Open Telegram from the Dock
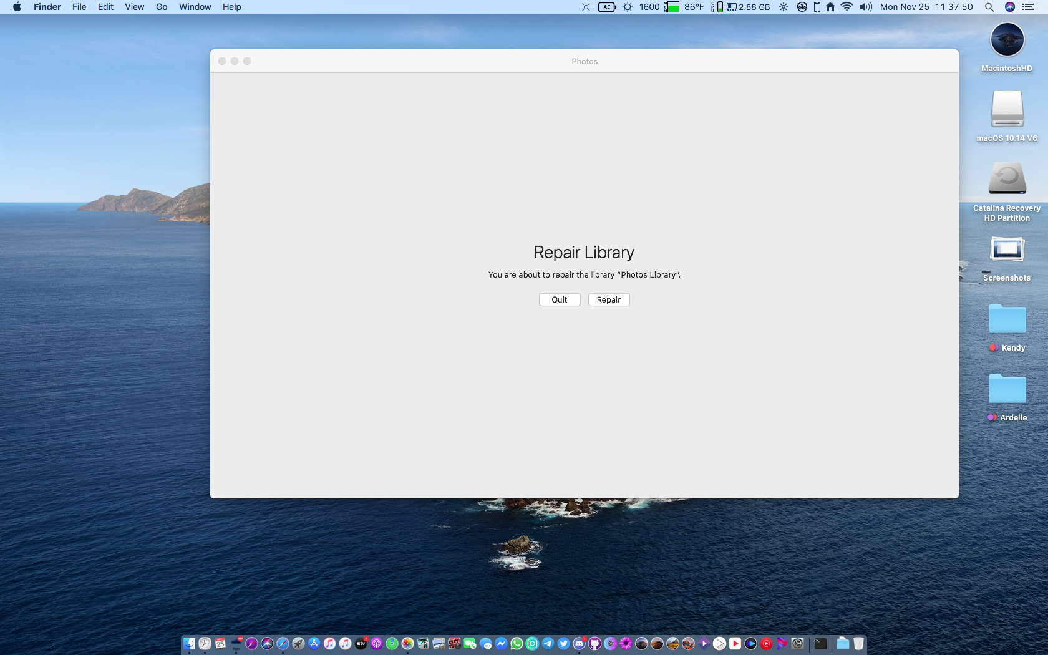Screen dimensions: 1048x655 548,643
